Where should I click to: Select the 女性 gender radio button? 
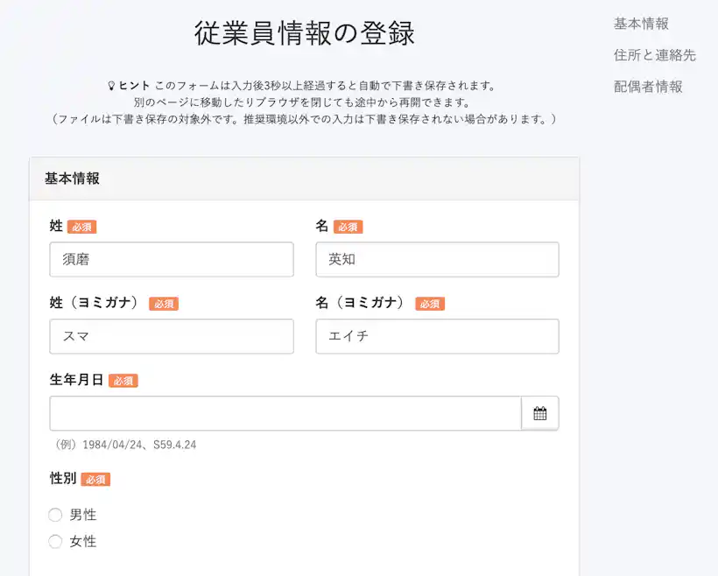(x=55, y=542)
